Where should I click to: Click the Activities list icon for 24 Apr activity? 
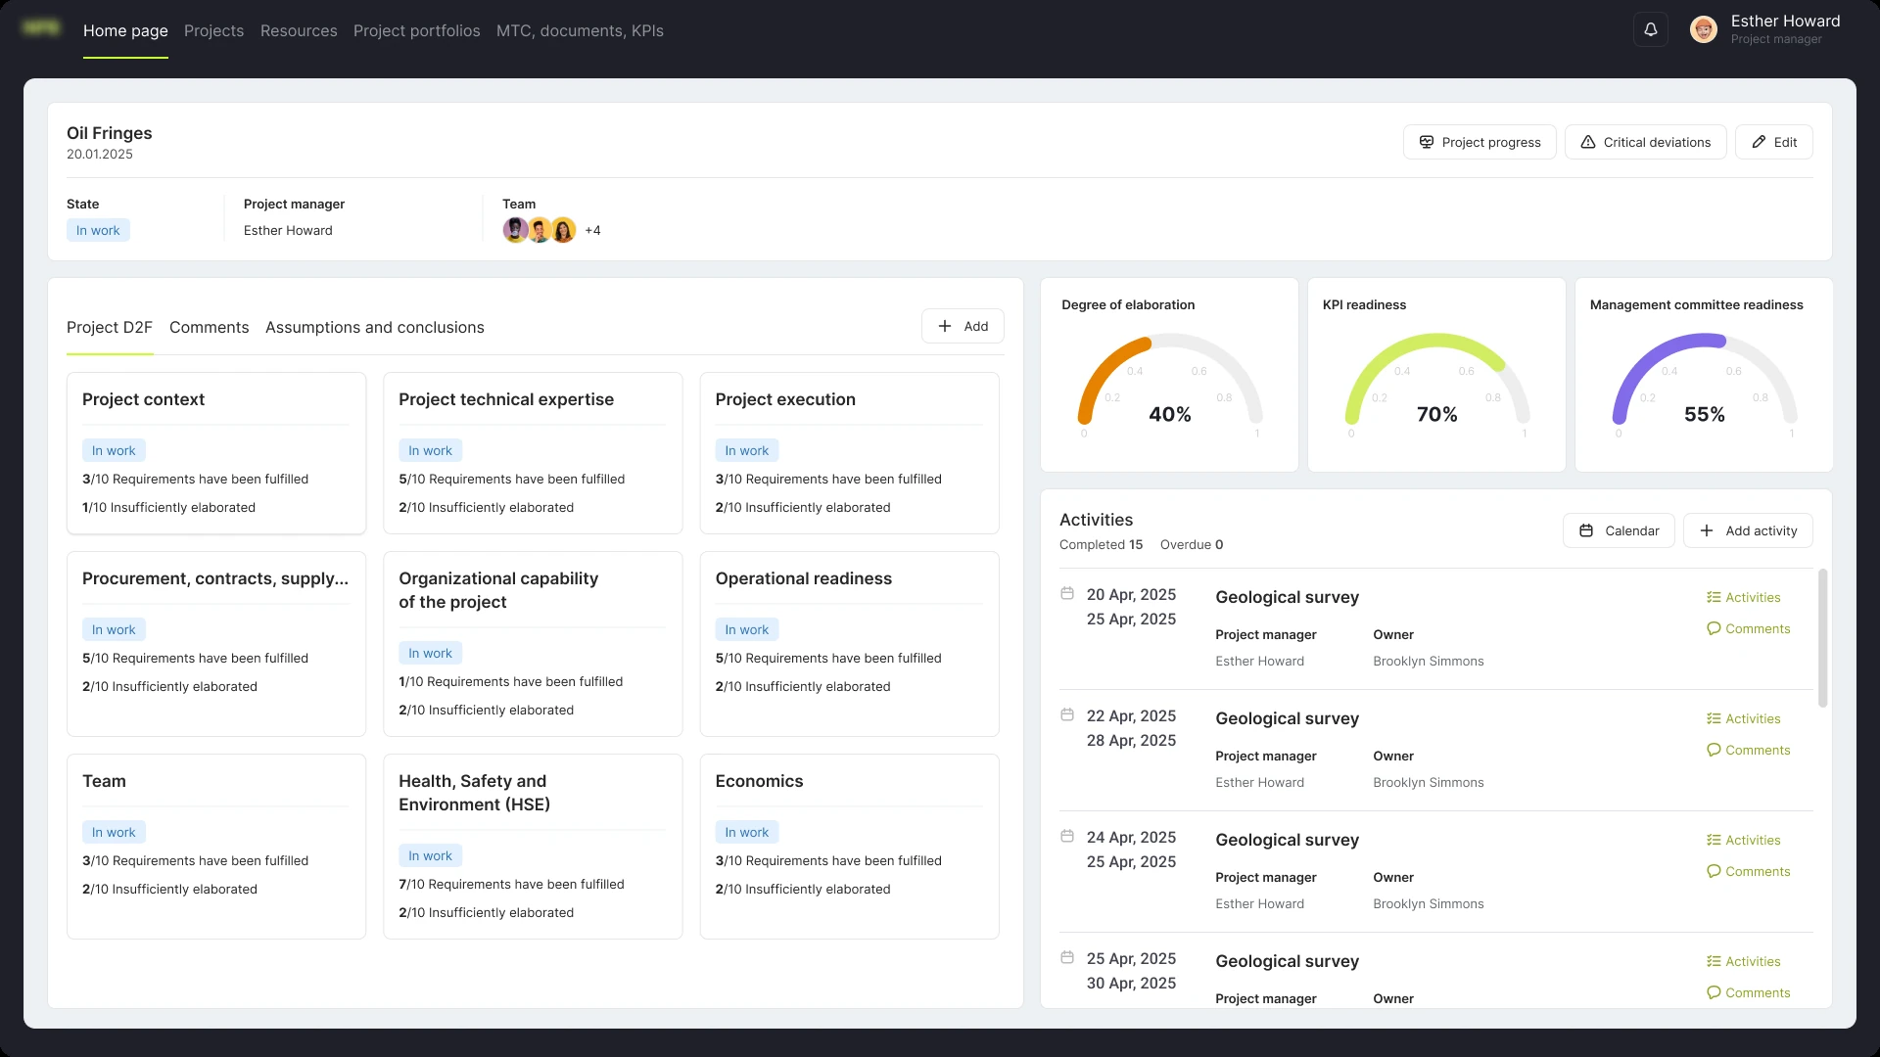[1714, 841]
